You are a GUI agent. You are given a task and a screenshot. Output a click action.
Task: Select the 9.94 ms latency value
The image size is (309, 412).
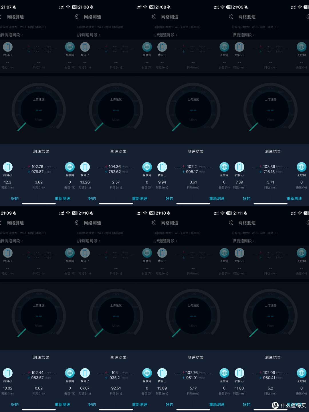click(162, 182)
